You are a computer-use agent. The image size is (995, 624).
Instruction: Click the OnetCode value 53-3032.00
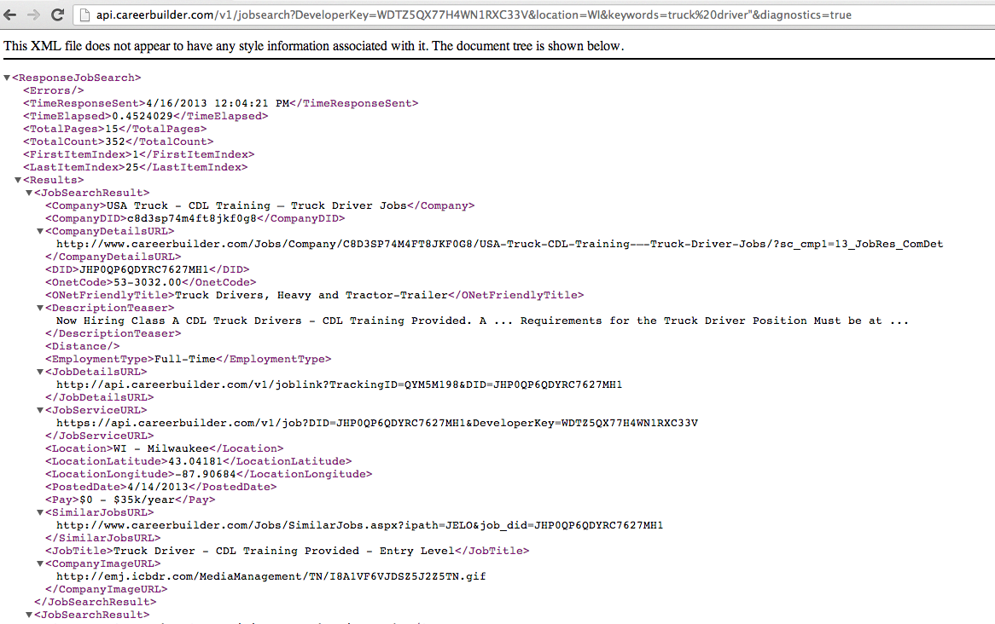tap(148, 282)
